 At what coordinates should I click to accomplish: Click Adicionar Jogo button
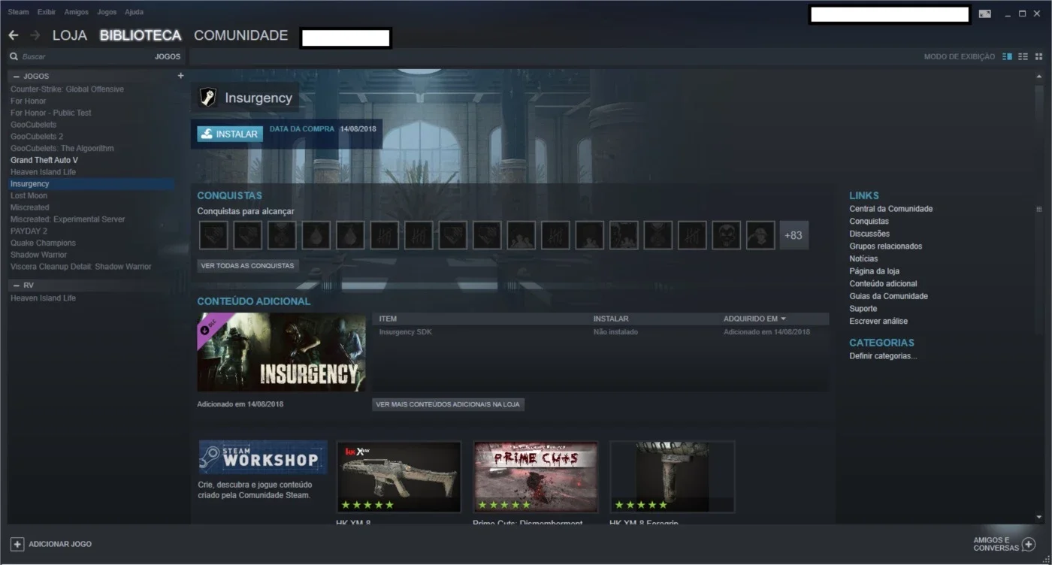51,544
